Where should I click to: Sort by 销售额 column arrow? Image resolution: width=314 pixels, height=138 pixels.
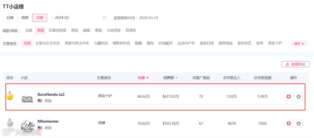click(x=177, y=78)
